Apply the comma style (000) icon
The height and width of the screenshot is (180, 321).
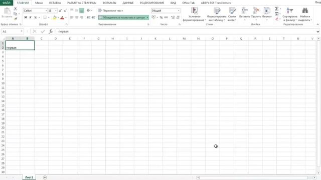click(166, 17)
